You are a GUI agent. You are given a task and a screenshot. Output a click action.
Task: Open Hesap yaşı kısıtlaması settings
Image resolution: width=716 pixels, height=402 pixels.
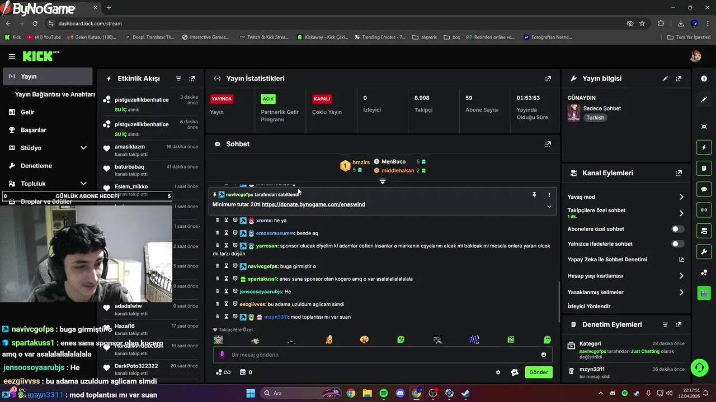click(625, 276)
